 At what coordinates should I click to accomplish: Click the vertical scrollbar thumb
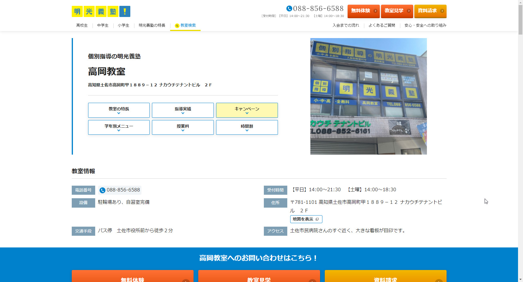(520, 20)
